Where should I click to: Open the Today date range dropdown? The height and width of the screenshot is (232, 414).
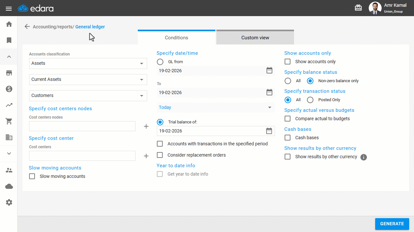click(216, 107)
